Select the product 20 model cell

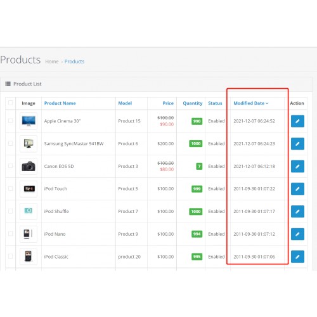click(129, 257)
